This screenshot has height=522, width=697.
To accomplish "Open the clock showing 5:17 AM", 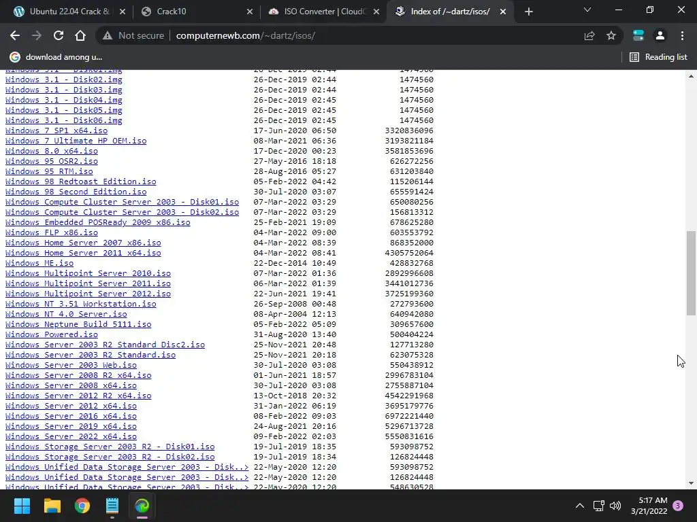I will [x=649, y=506].
